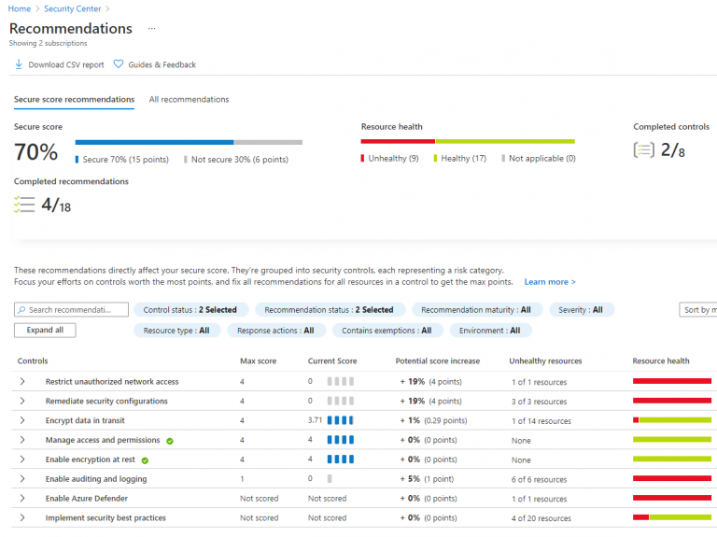Click the Expand all button

45,331
